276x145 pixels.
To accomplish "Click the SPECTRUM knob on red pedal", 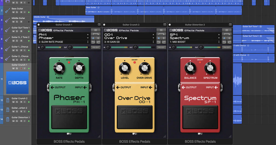I will click(x=210, y=68).
